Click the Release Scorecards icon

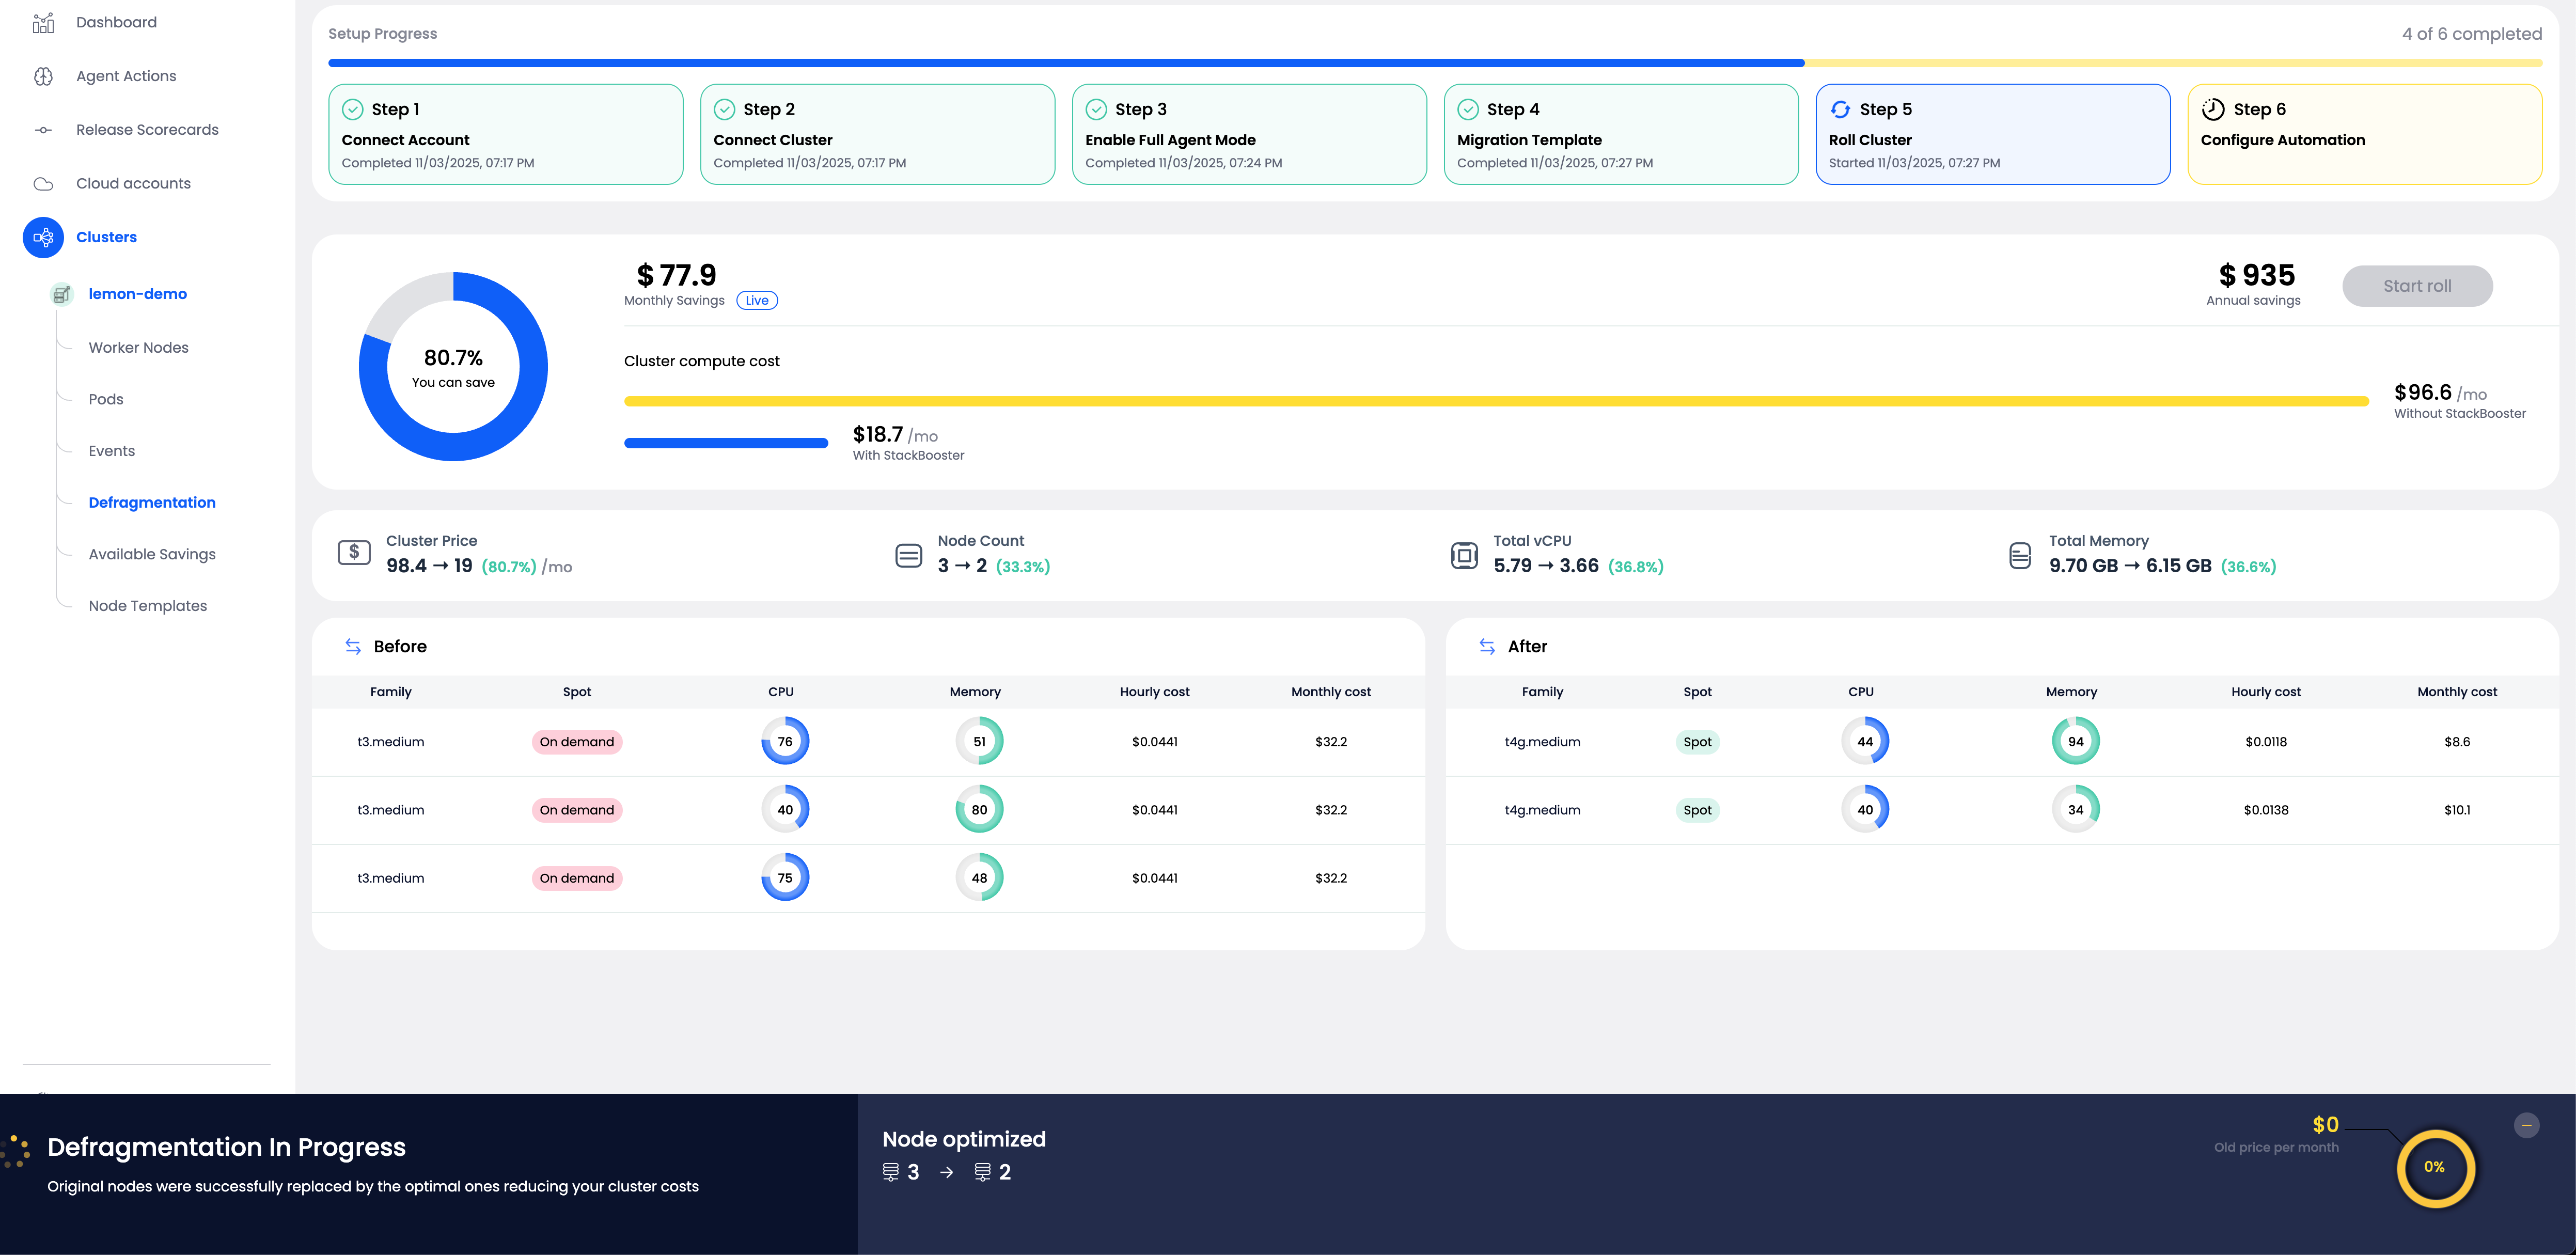tap(43, 130)
